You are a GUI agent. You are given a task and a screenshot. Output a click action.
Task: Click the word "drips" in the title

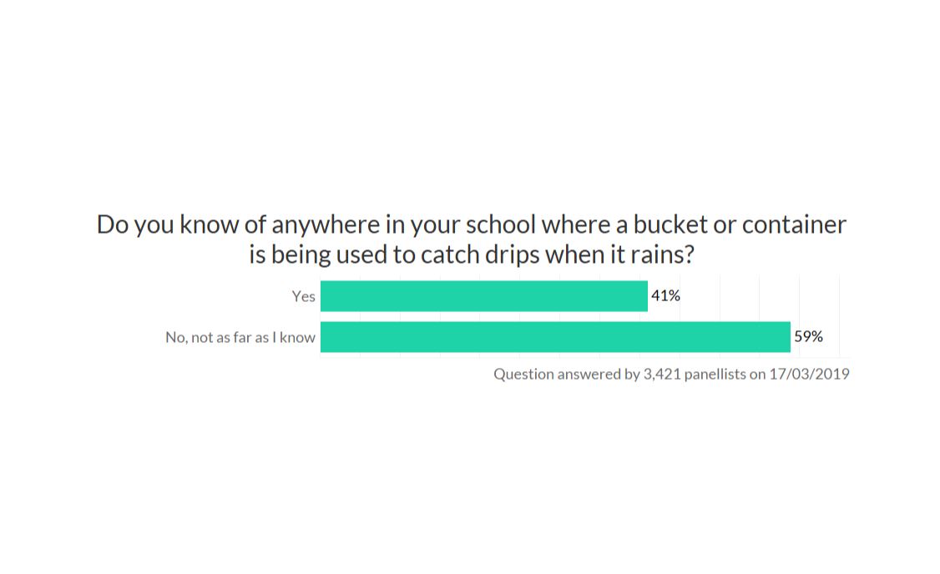(513, 254)
